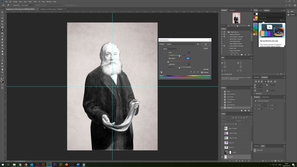Open the Preset dropdown showing Custom
The width and height of the screenshot is (297, 167).
pyautogui.click(x=180, y=44)
